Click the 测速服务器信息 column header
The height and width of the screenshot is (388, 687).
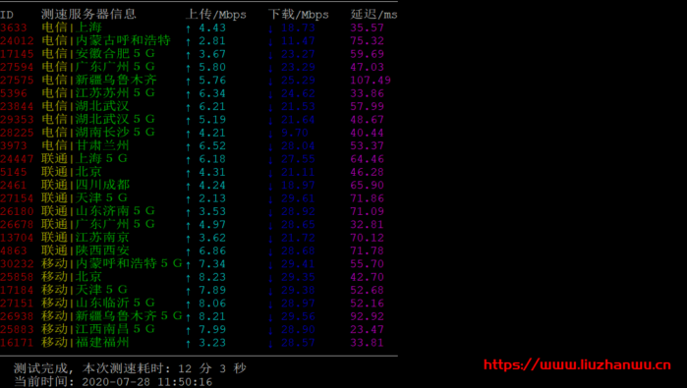pyautogui.click(x=88, y=14)
